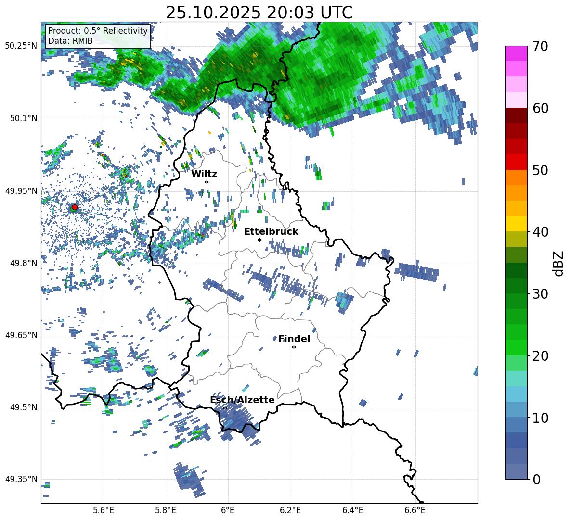The height and width of the screenshot is (520, 570).
Task: Click the 40 colorbar tick label
Action: coord(540,232)
